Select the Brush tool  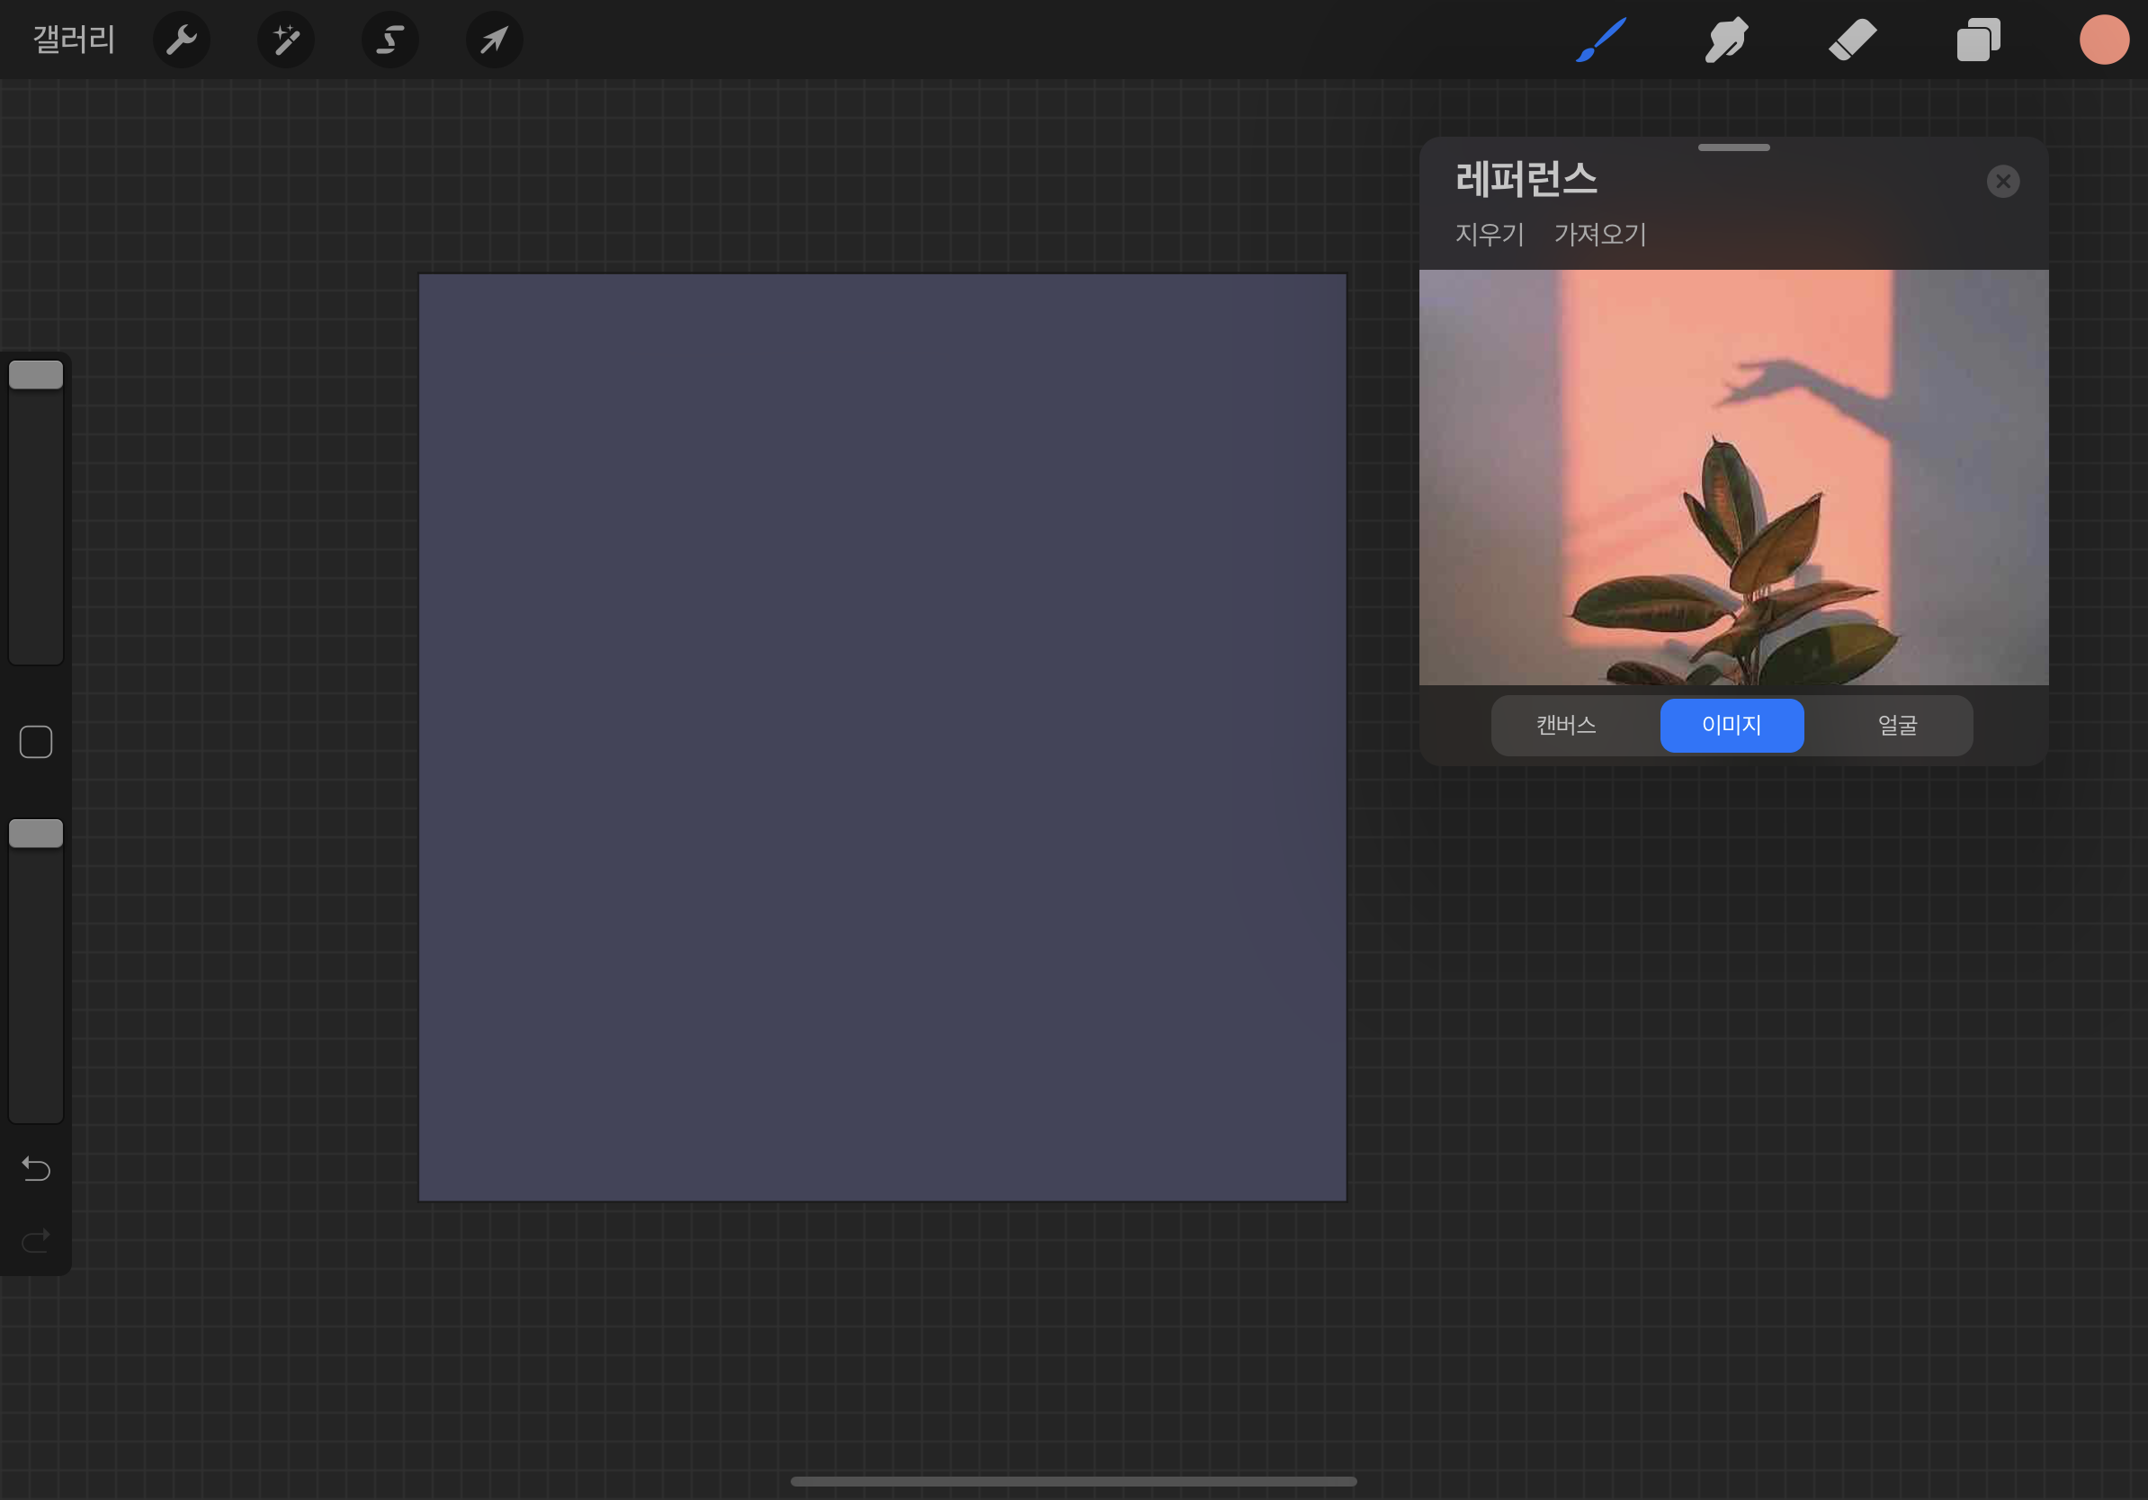[x=1601, y=40]
